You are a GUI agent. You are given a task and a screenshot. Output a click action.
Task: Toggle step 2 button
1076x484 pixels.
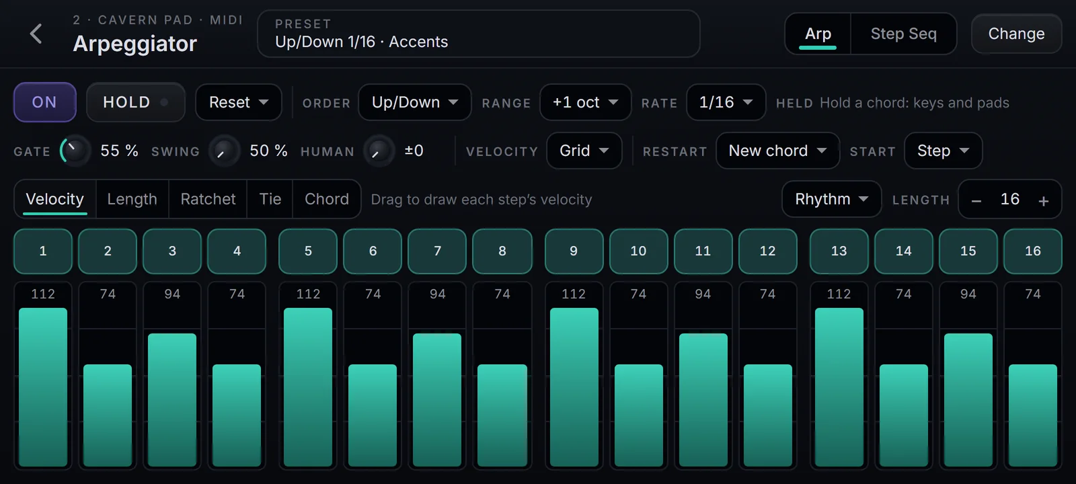[108, 251]
